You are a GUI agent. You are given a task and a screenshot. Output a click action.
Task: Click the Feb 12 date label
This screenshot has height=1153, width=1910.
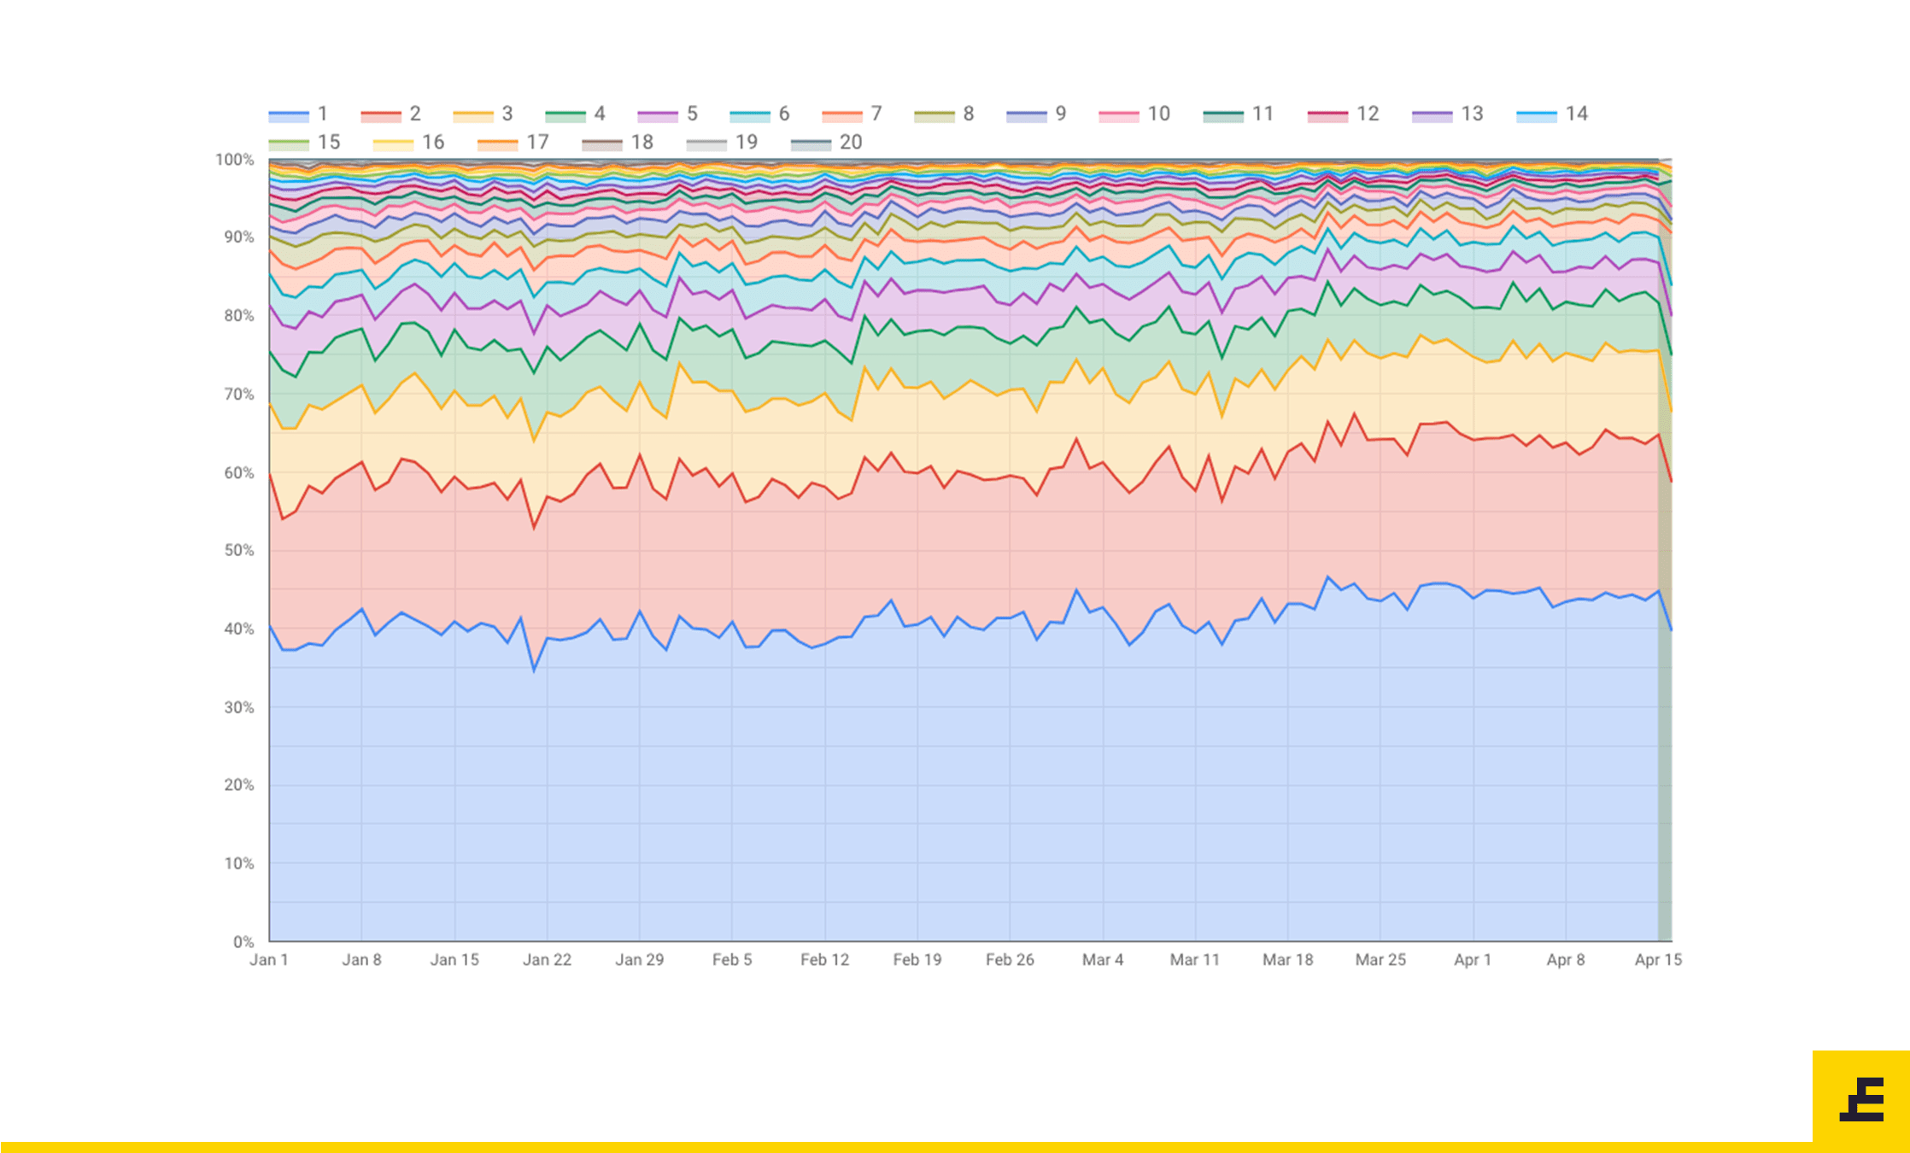pos(825,960)
